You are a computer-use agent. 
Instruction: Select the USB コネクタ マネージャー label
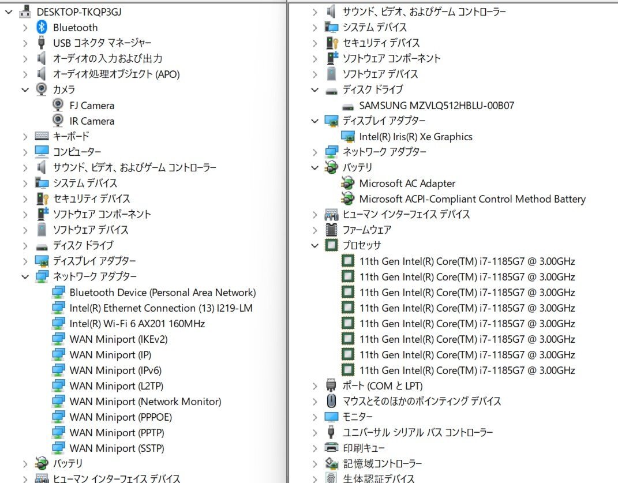point(102,43)
